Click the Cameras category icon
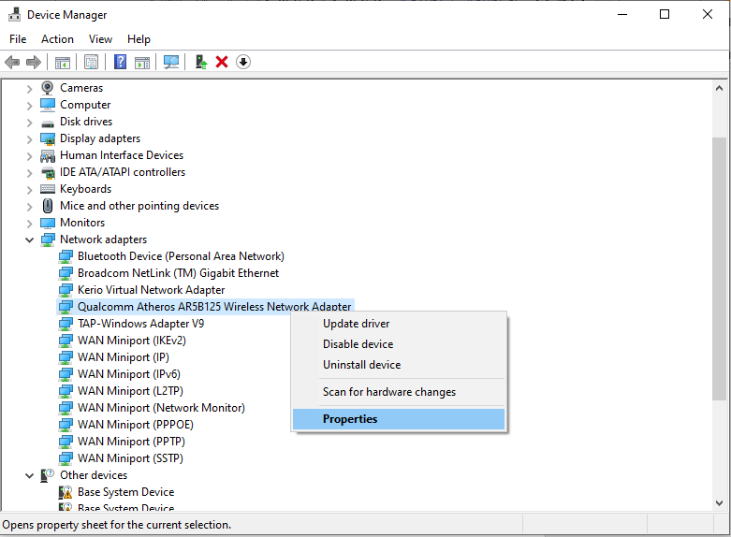 (x=48, y=88)
